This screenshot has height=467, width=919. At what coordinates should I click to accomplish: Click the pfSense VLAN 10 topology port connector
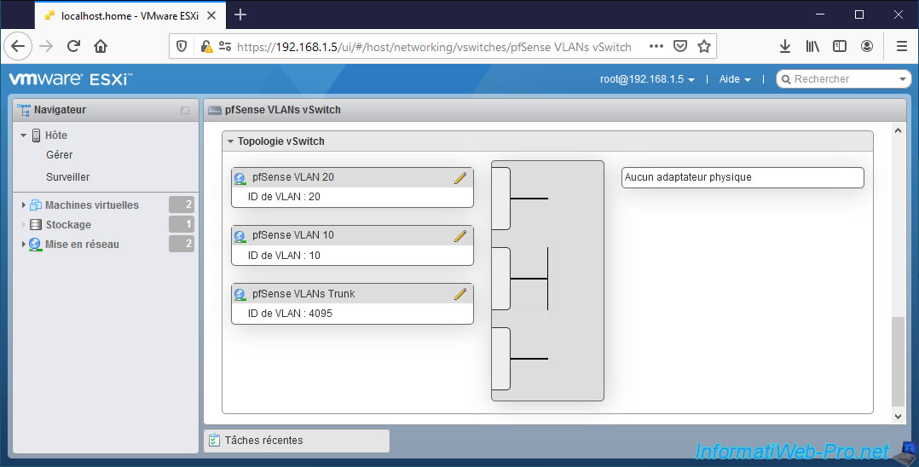[501, 279]
